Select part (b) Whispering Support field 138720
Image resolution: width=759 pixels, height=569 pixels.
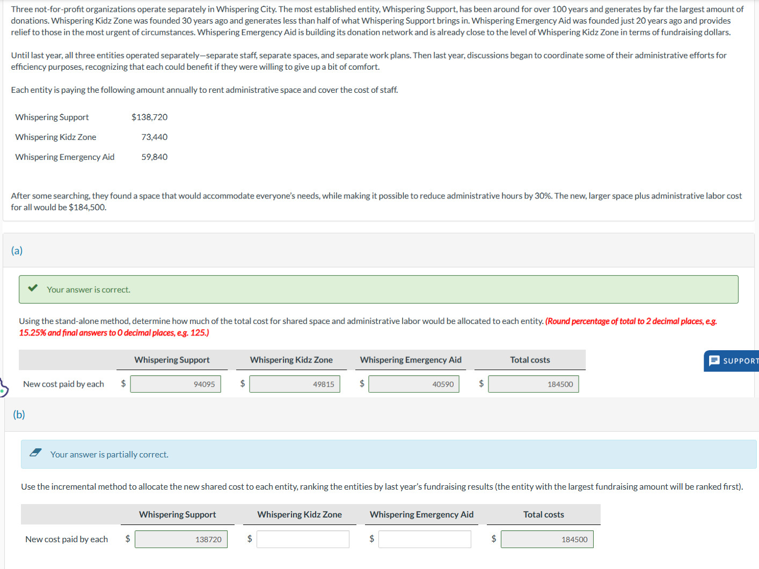point(181,540)
